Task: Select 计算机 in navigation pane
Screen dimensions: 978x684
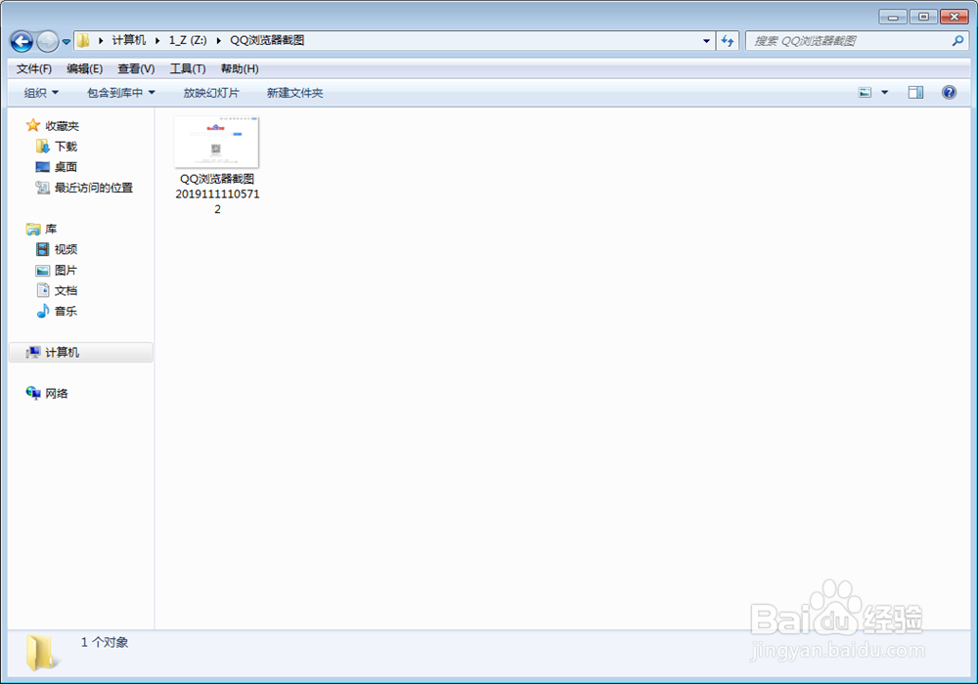Action: pyautogui.click(x=81, y=353)
